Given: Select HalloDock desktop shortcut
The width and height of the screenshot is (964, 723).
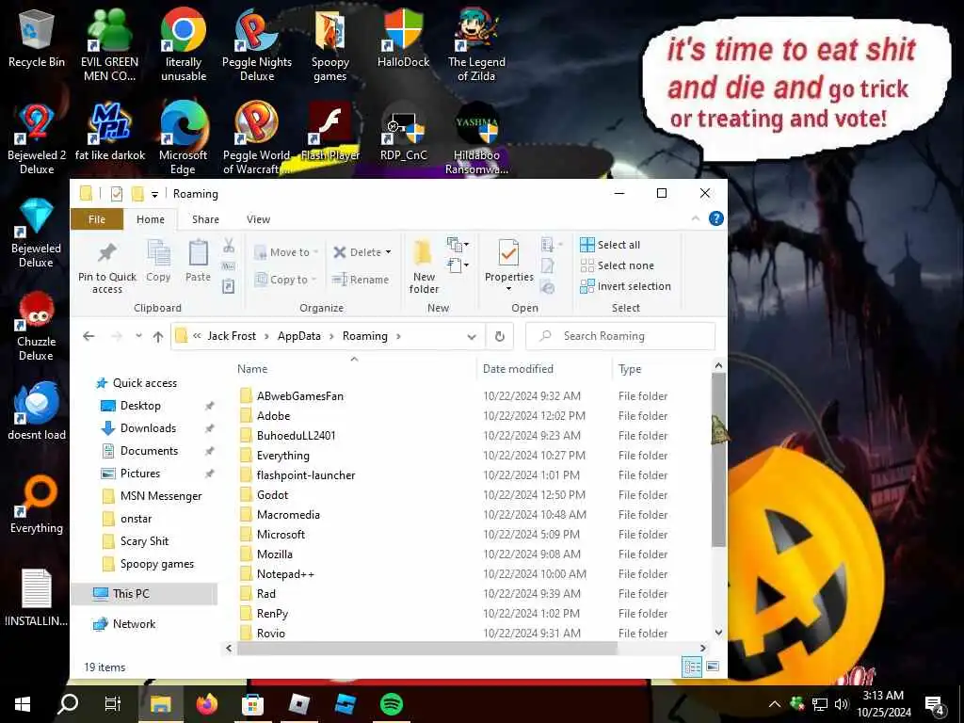Looking at the screenshot, I should pyautogui.click(x=403, y=38).
